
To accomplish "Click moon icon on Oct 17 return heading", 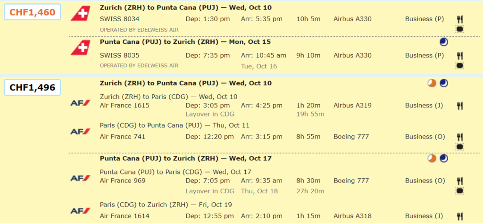I will (443, 158).
